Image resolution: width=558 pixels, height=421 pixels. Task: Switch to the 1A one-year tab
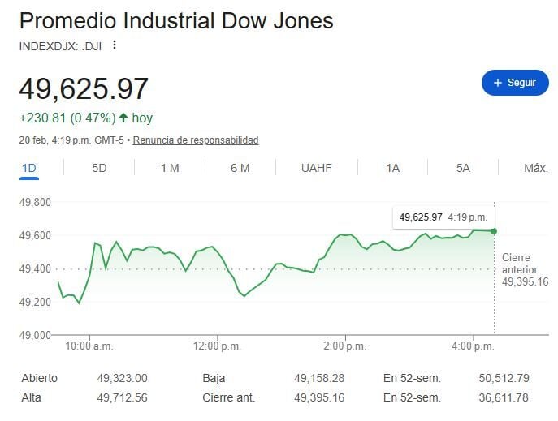pyautogui.click(x=393, y=168)
